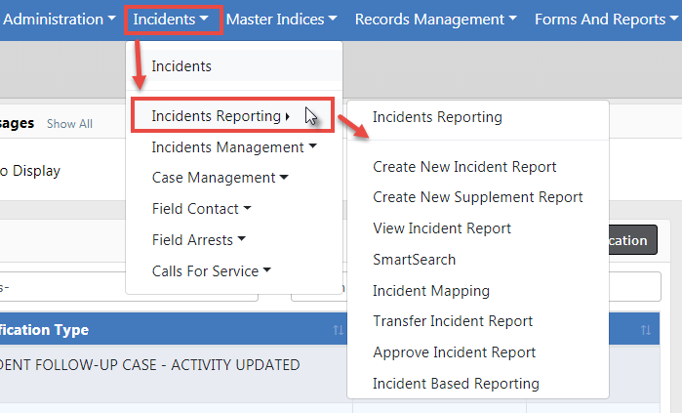
Task: Open Records Management menu
Action: point(435,19)
